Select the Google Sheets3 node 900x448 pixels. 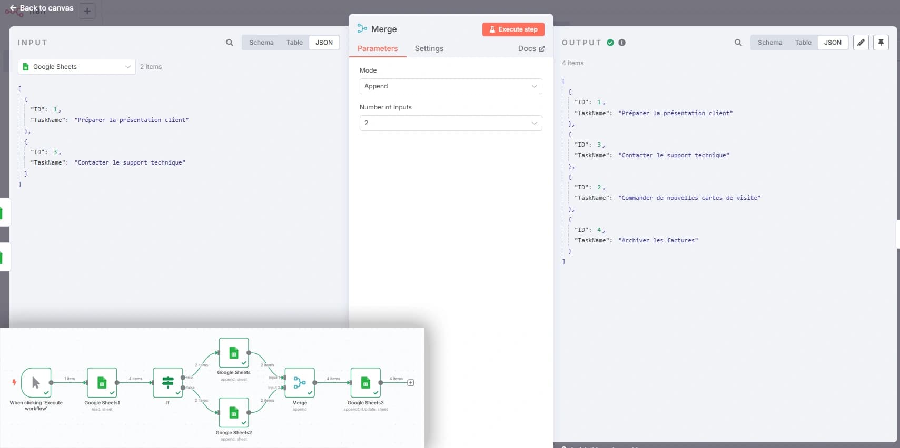(365, 382)
